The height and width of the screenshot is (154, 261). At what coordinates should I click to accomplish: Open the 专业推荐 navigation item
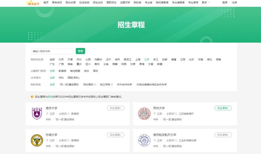[x=193, y=2]
